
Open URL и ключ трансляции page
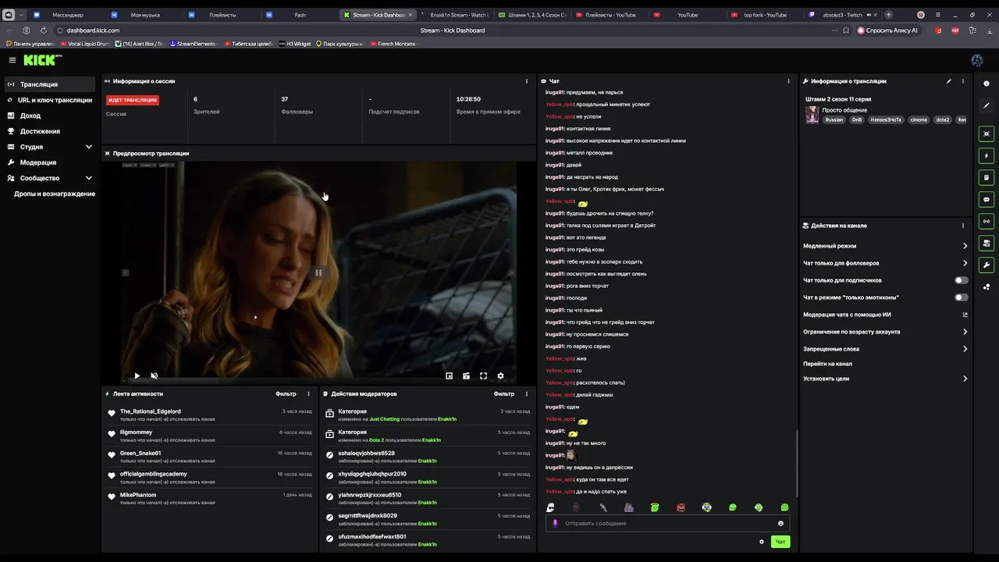(51, 100)
